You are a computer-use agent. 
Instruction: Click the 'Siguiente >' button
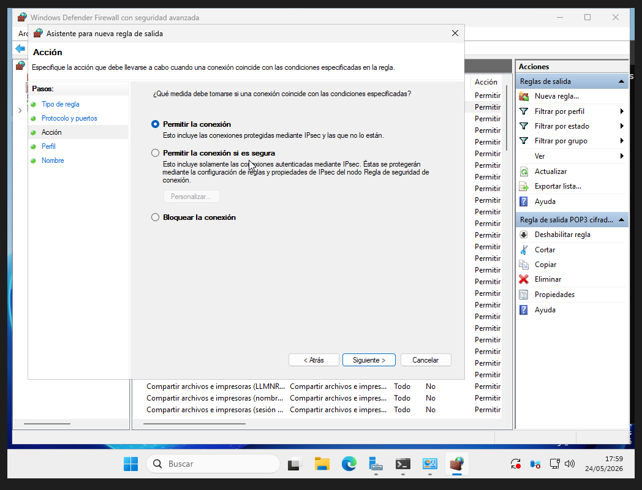(369, 360)
